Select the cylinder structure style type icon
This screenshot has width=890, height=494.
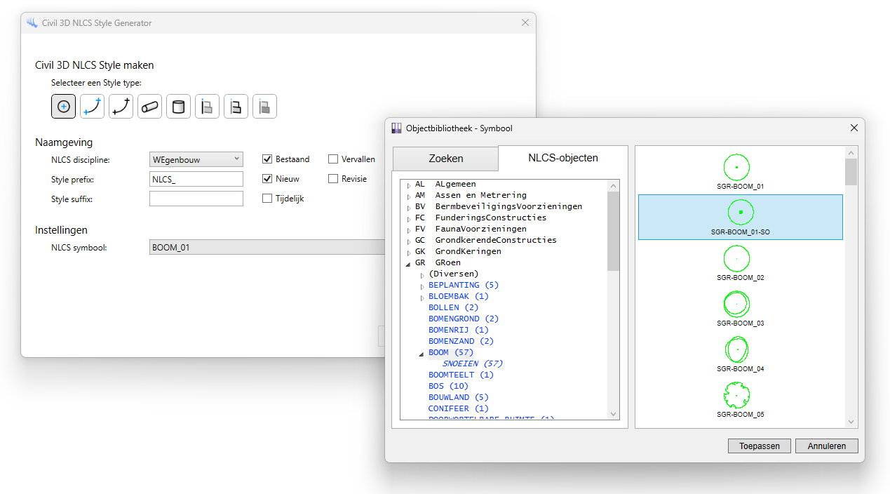coord(178,107)
